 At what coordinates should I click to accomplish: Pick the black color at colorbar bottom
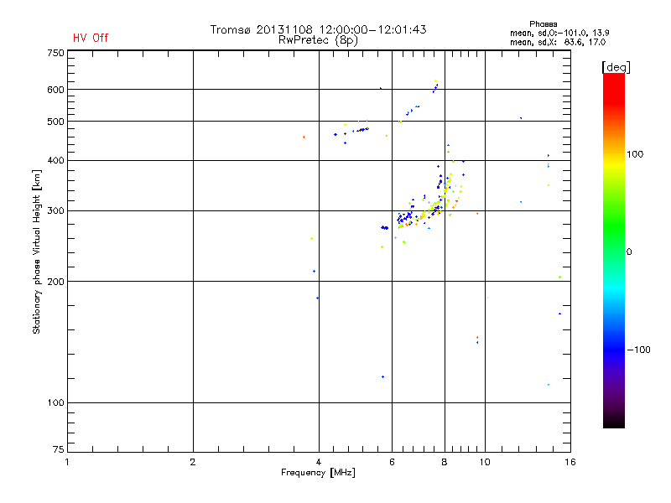pos(613,422)
